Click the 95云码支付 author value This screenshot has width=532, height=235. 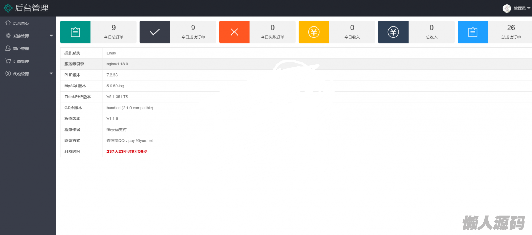coord(117,130)
